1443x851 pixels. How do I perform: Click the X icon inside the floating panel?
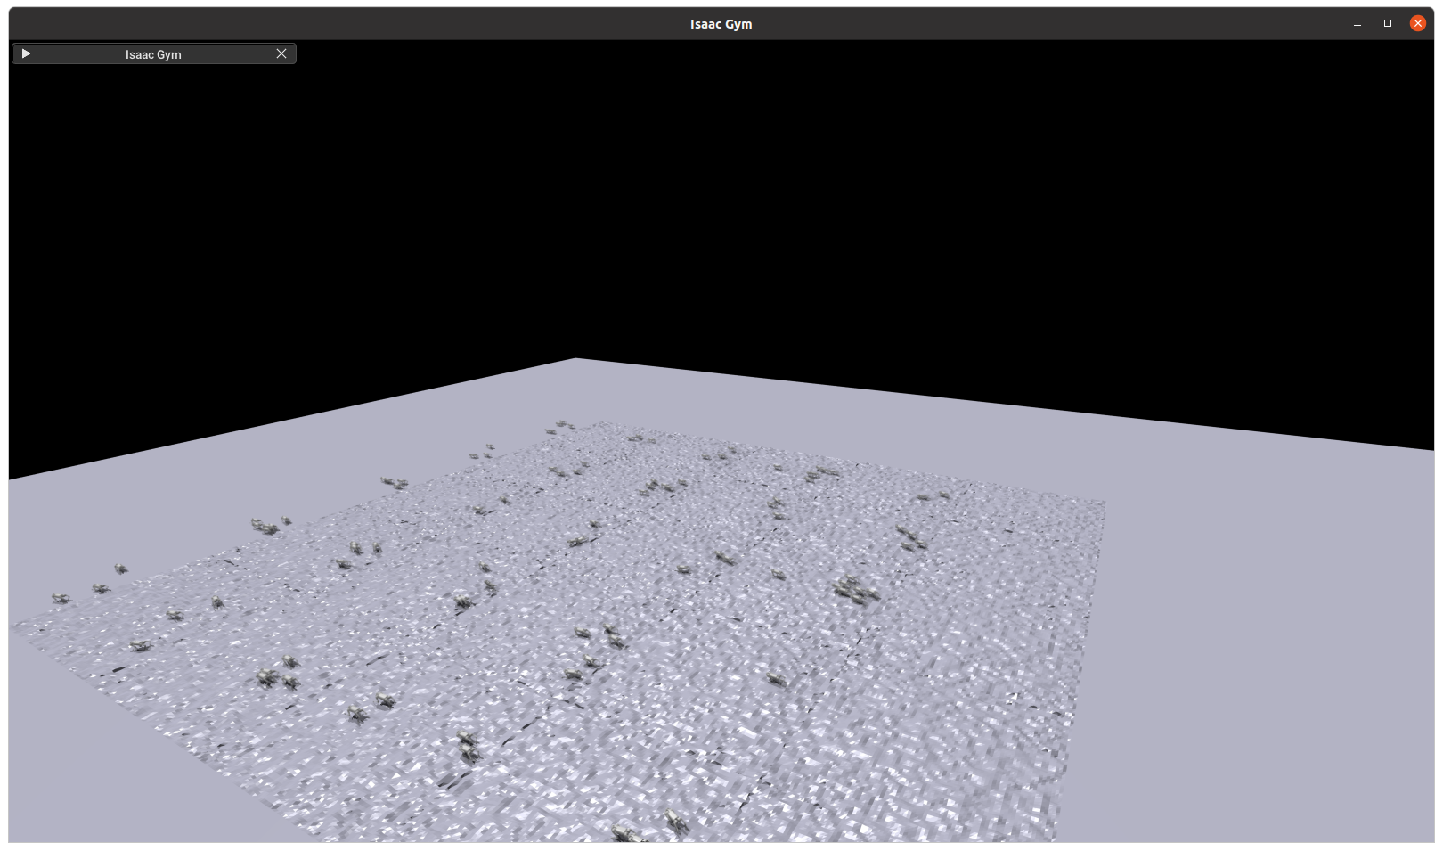[x=281, y=53]
